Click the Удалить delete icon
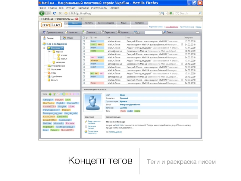The image size is (241, 181). coord(118,32)
